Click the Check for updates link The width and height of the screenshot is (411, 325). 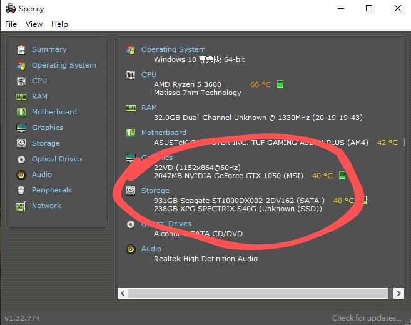pos(367,318)
